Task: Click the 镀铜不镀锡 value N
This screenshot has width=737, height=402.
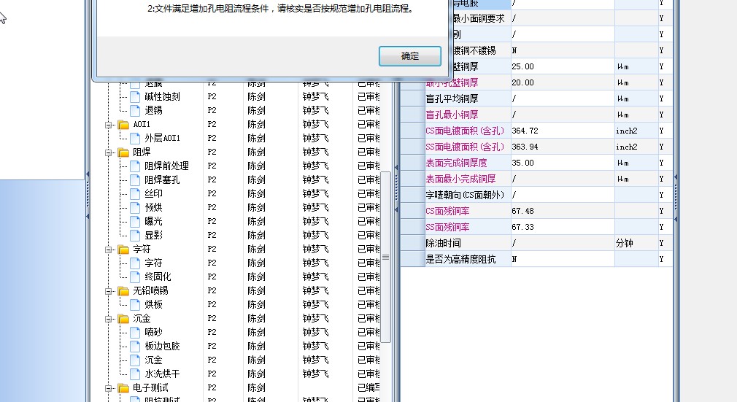Action: pyautogui.click(x=563, y=50)
